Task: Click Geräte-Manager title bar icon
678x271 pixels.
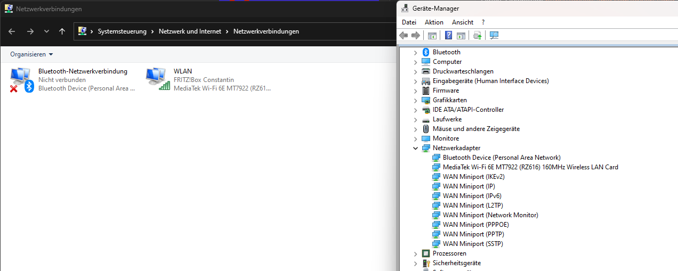Action: (x=405, y=8)
